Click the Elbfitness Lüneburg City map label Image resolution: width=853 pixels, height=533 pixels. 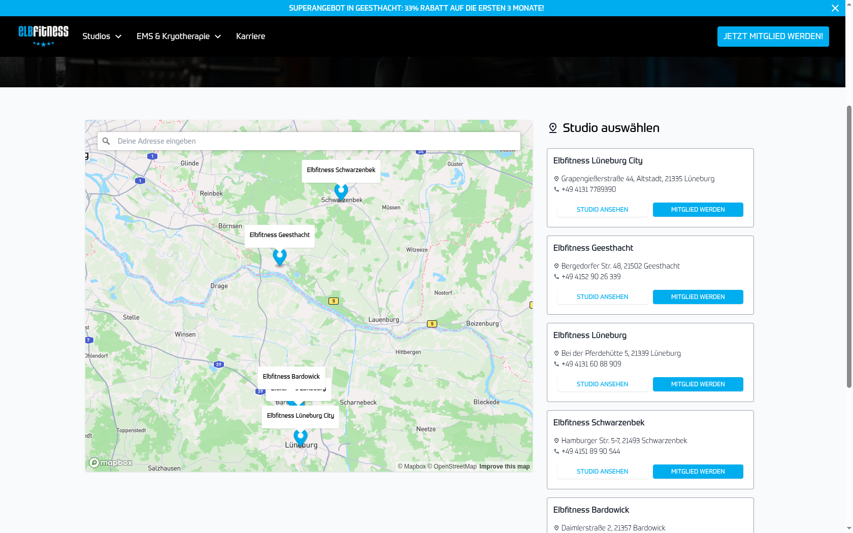tap(301, 416)
